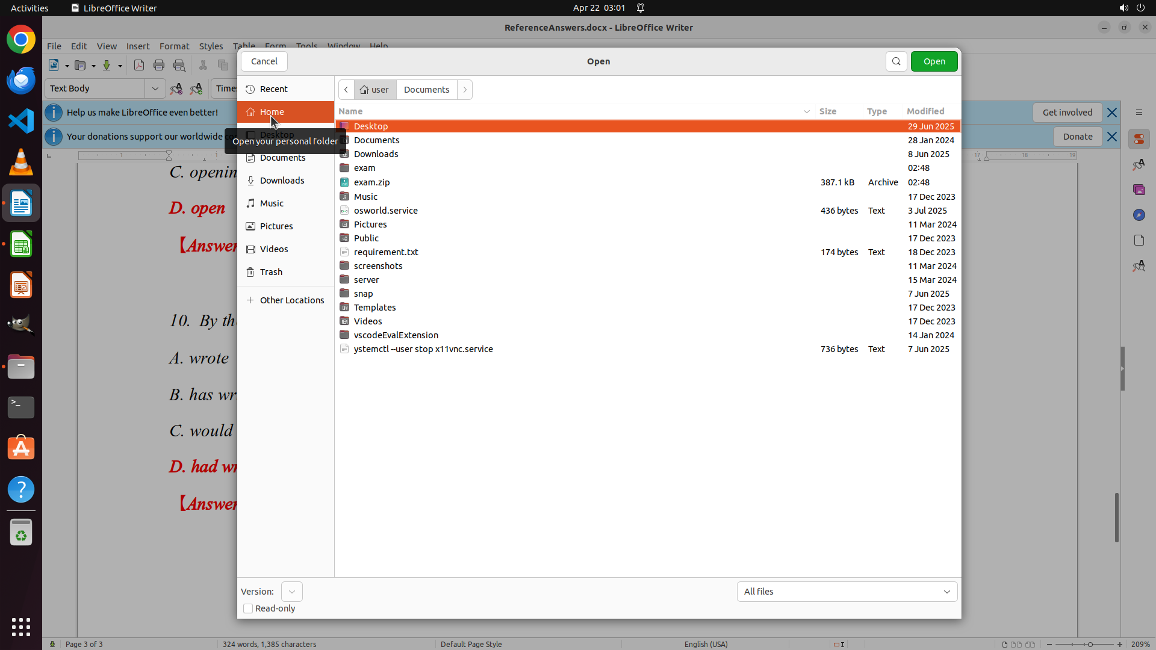Launch LibreOffice Calc from the dock
The height and width of the screenshot is (650, 1156).
click(21, 245)
